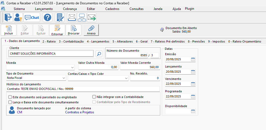Click the magnifier search icon beside Cliente
Image resolution: width=266 pixels, height=130 pixels.
click(x=99, y=54)
